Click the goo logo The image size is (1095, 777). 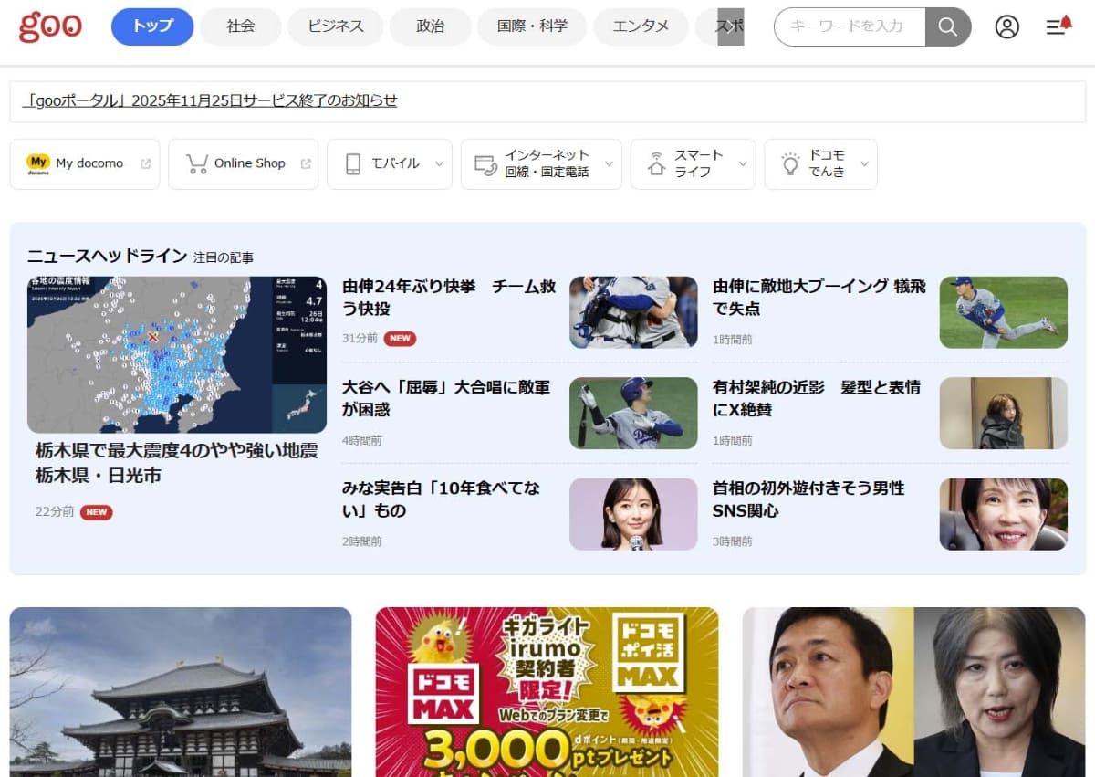coord(49,26)
